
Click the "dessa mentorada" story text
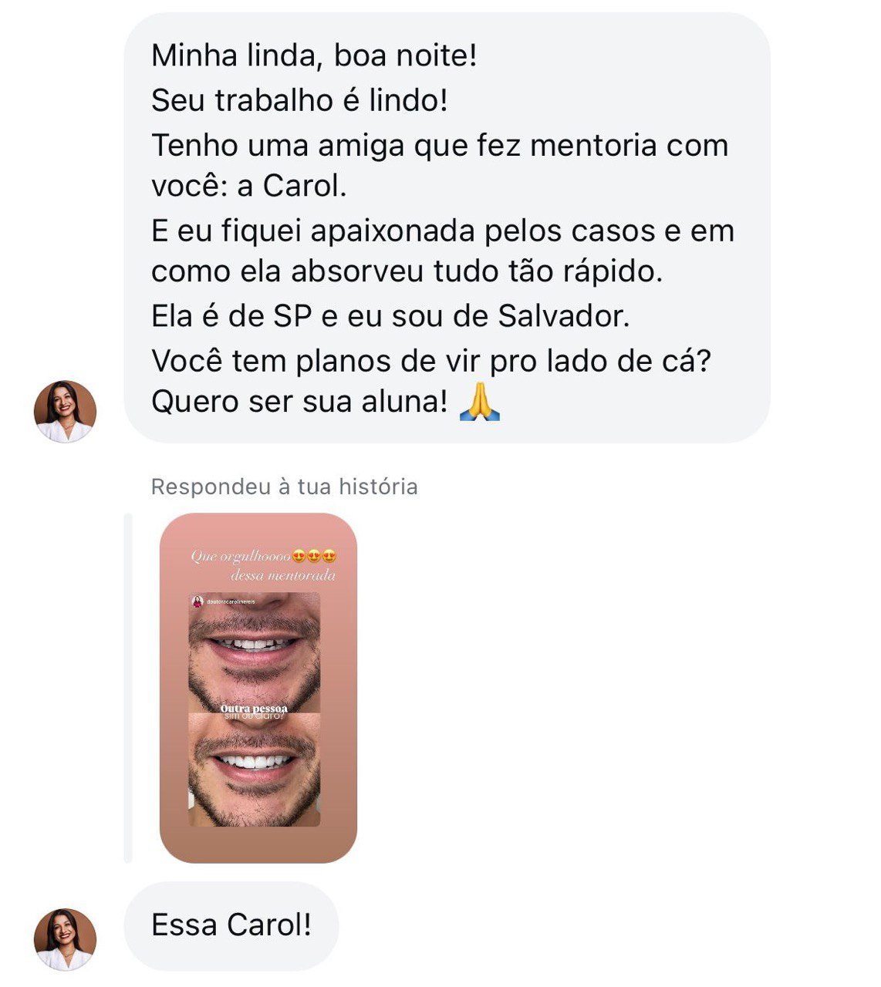point(283,575)
